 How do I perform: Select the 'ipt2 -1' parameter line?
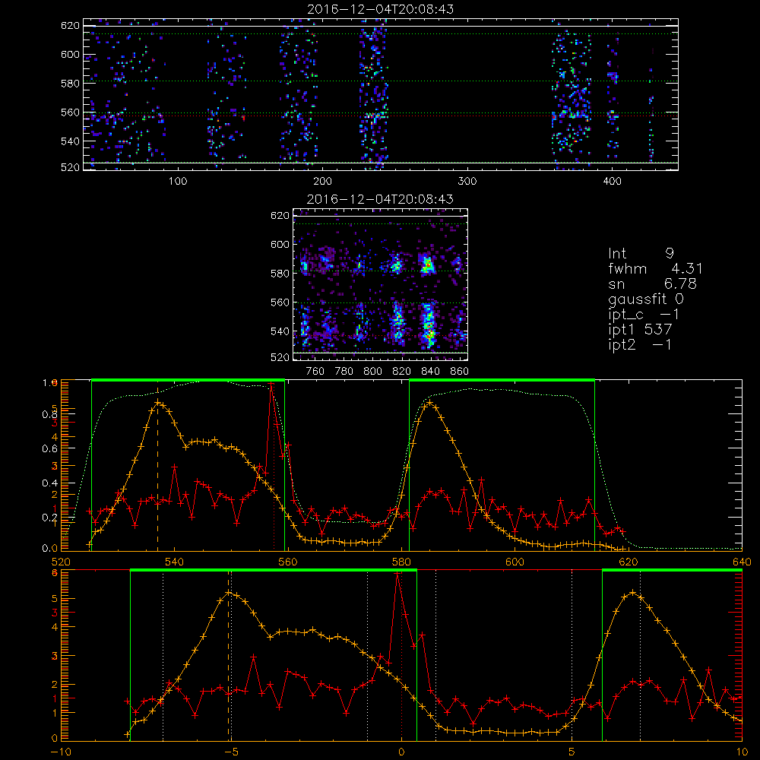pos(640,344)
